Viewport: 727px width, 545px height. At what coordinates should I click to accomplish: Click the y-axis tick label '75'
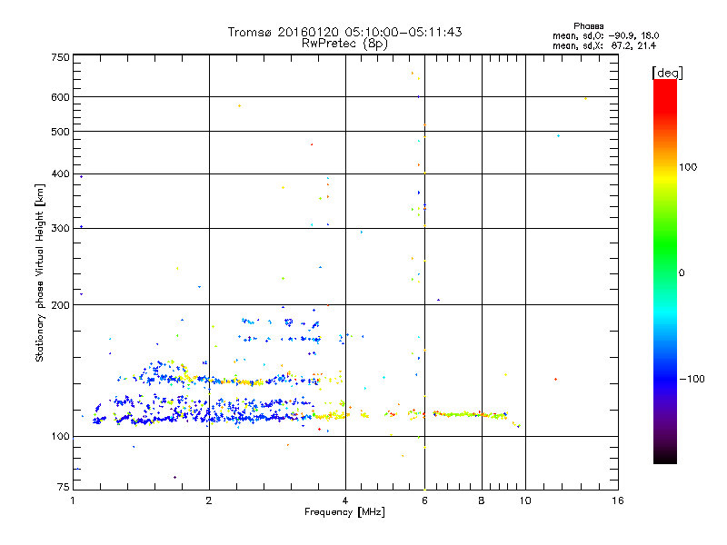[64, 487]
